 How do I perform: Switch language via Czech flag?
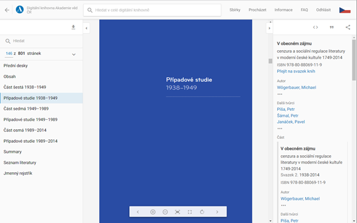point(345,10)
